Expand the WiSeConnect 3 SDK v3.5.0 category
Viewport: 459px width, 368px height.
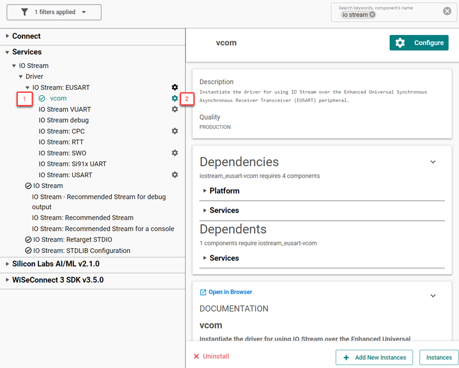7,280
